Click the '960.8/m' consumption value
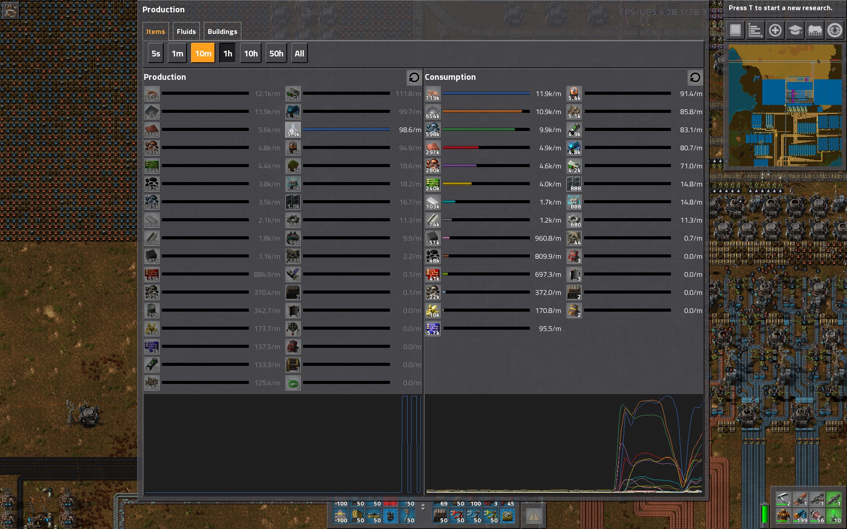847x529 pixels. [548, 238]
